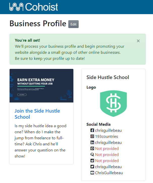Click the Earn Extra Money banner image

click(42, 86)
